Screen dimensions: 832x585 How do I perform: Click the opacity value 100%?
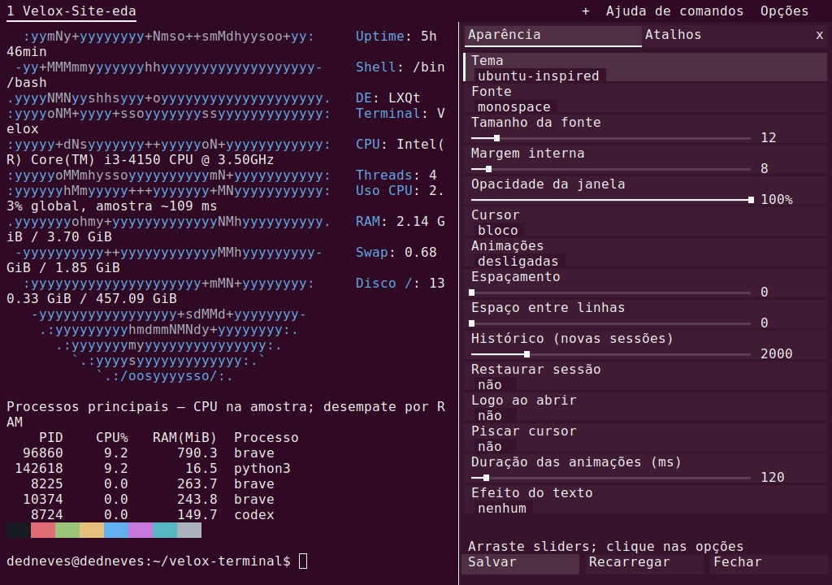coord(776,199)
